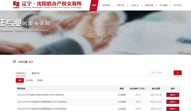
Task: Filter by 正式披露
Action: (x=29, y=80)
